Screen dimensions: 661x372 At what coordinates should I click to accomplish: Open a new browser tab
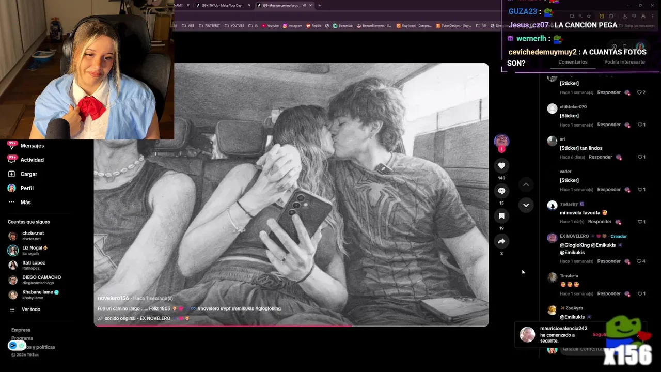click(320, 5)
